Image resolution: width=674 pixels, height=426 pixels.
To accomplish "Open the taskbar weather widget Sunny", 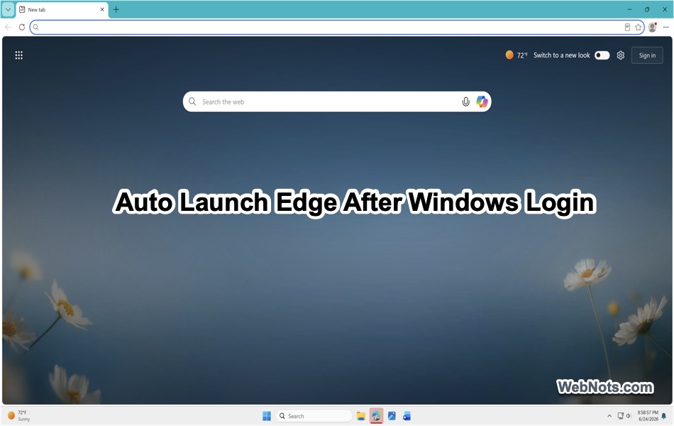I will click(19, 415).
